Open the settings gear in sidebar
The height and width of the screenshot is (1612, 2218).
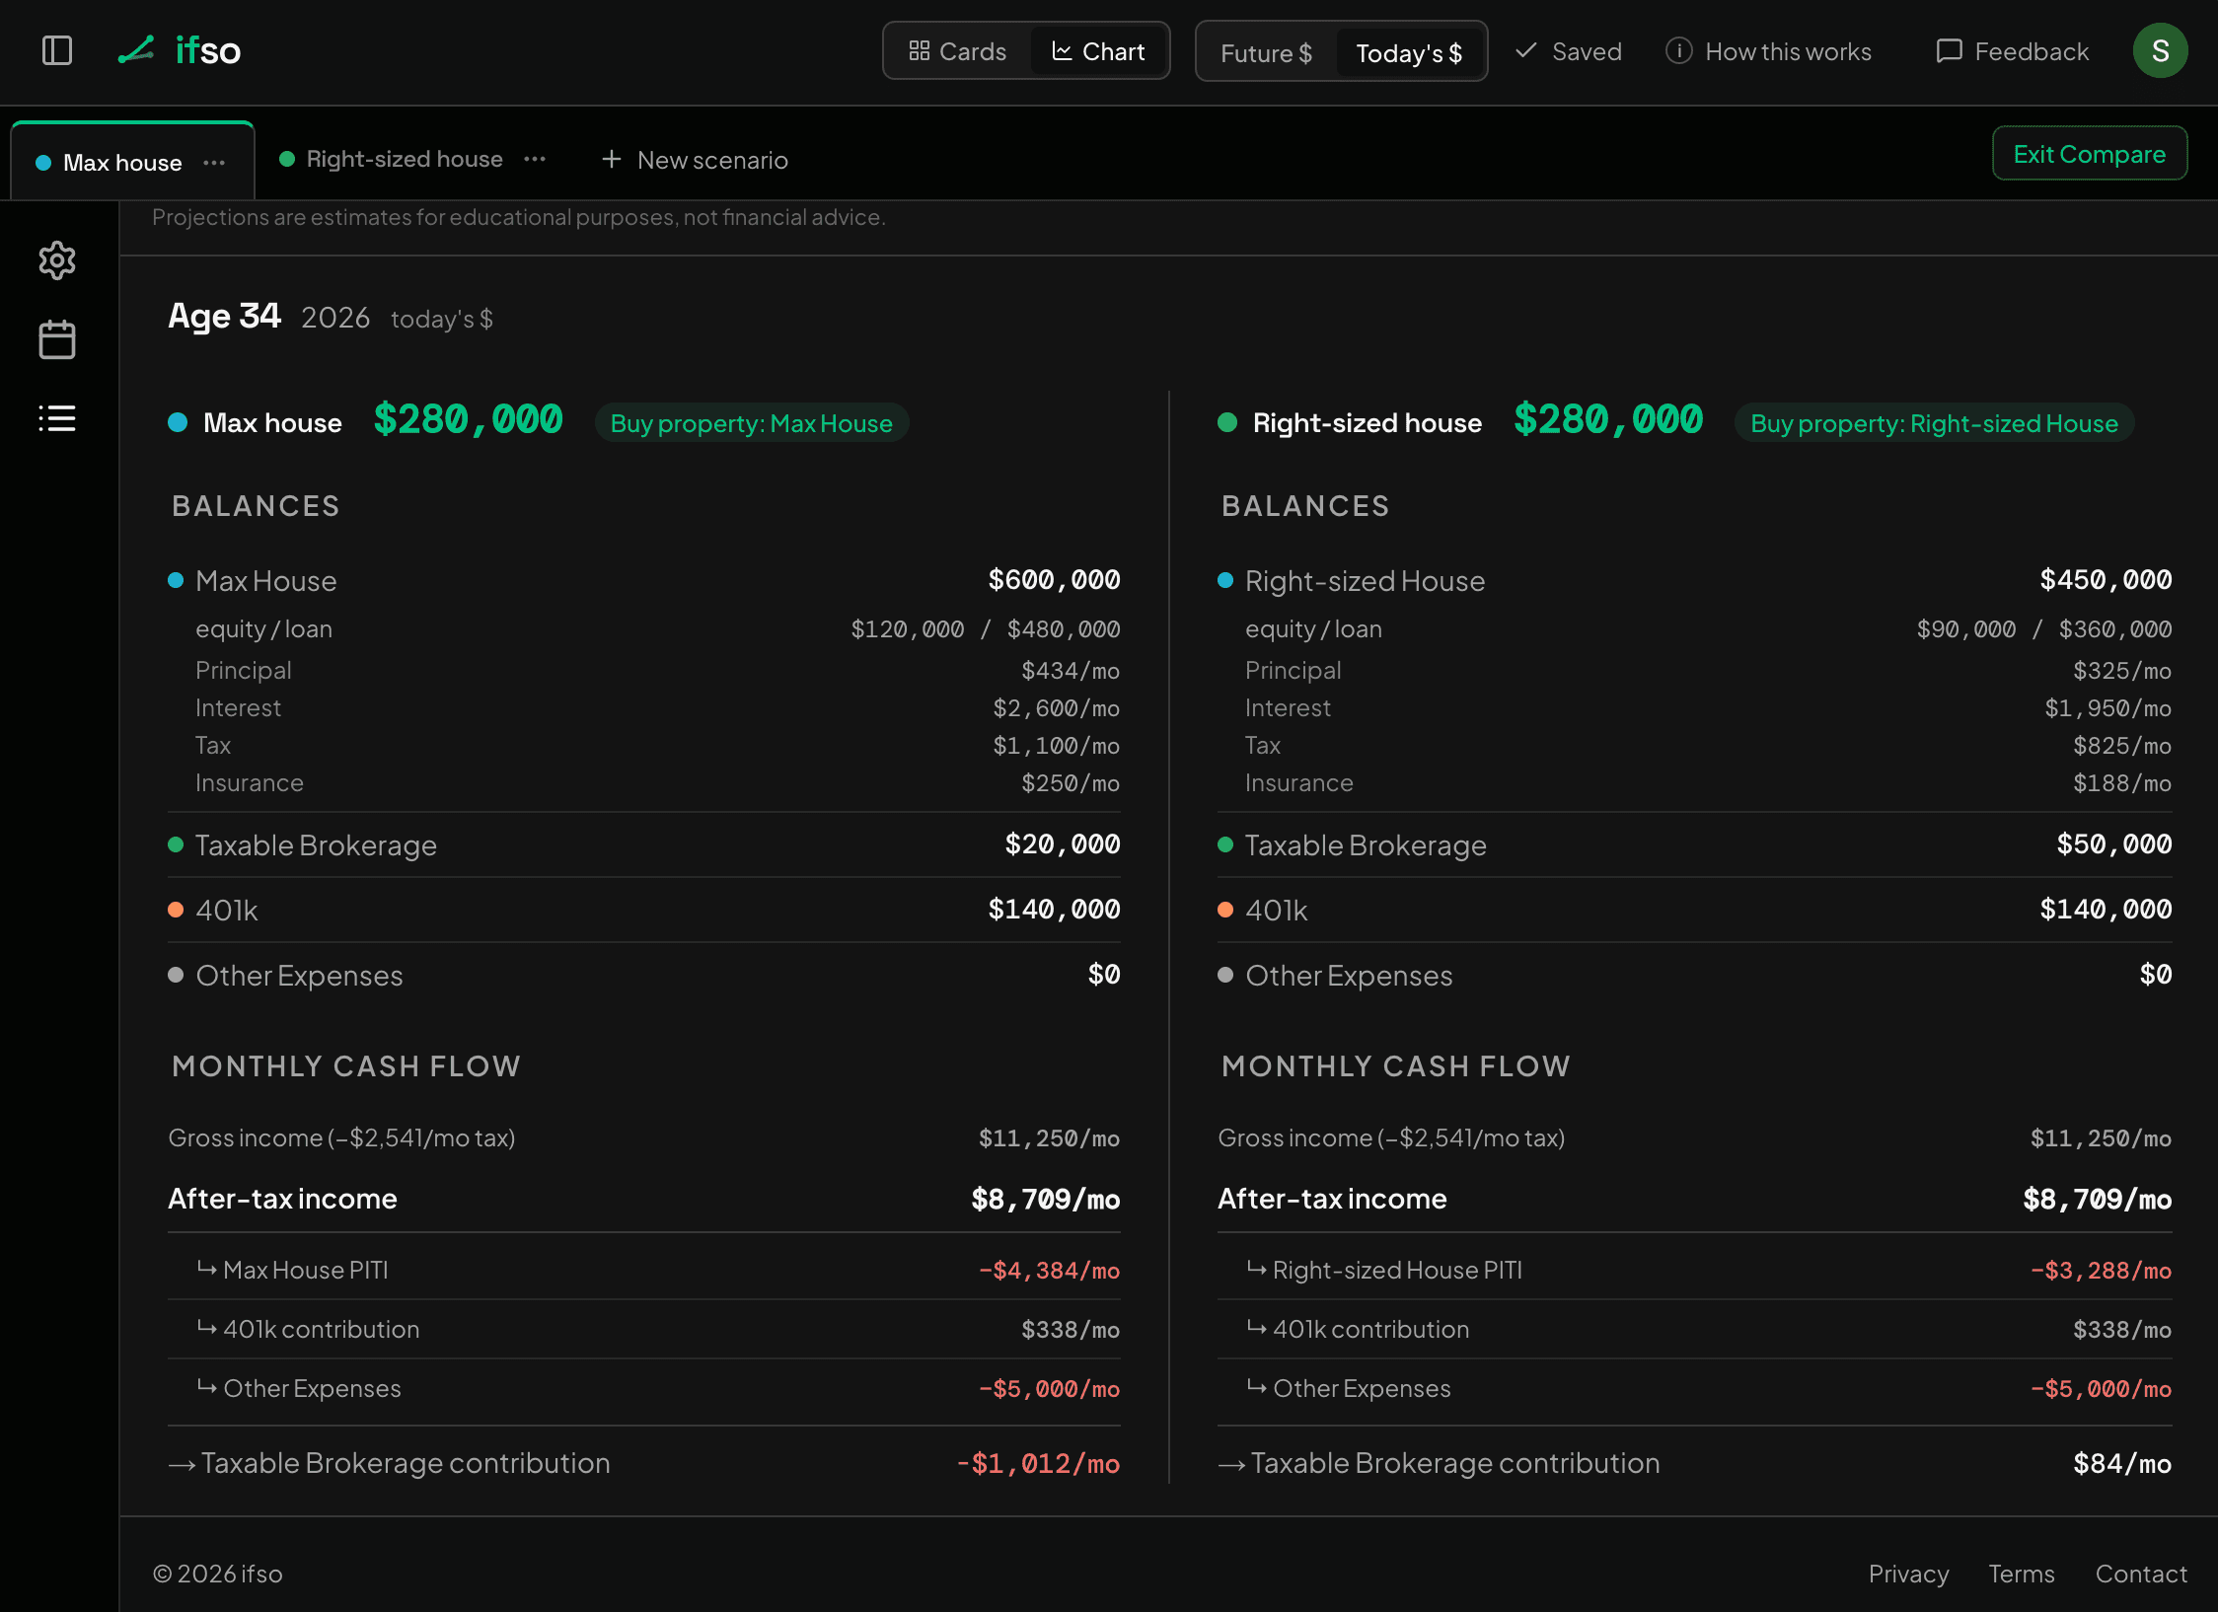tap(57, 260)
